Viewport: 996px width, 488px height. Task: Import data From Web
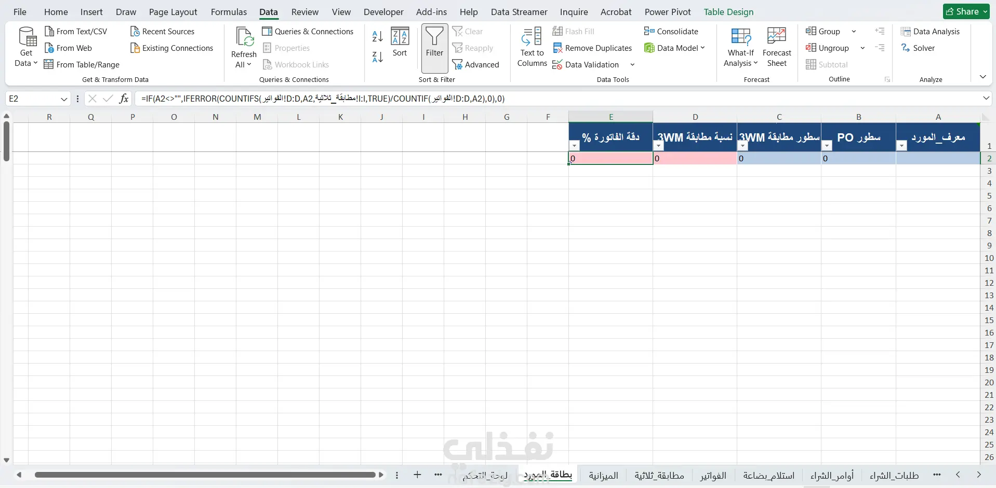pyautogui.click(x=68, y=48)
